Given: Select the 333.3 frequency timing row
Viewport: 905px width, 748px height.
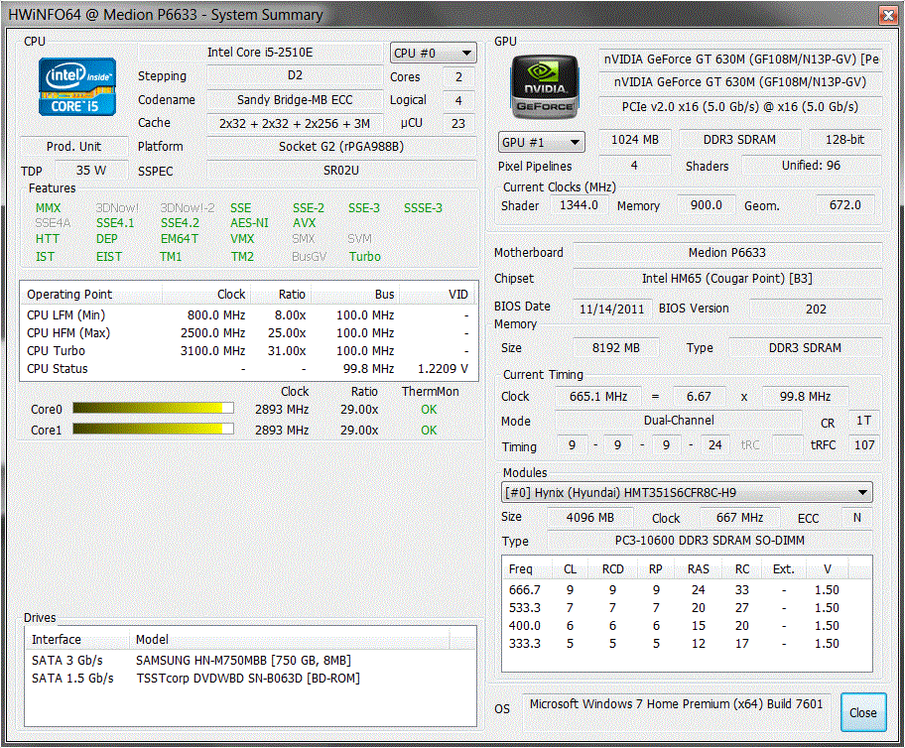Looking at the screenshot, I should coord(687,644).
